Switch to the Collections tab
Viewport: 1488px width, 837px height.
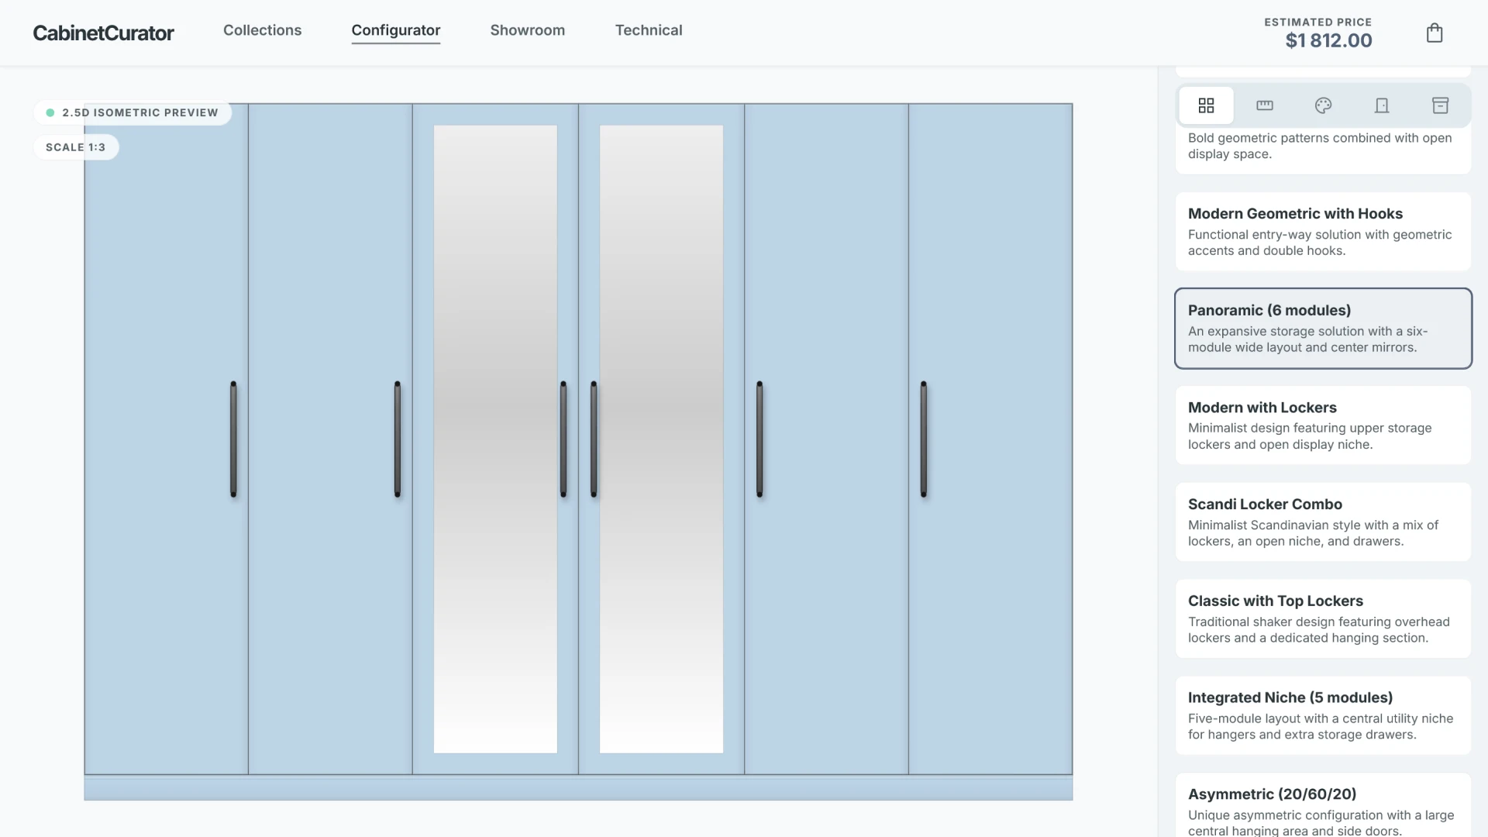click(x=262, y=30)
